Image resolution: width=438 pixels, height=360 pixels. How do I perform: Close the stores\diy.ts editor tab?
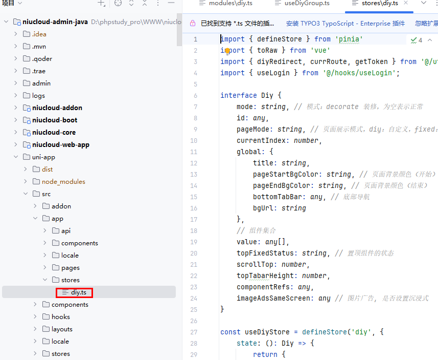click(x=405, y=3)
